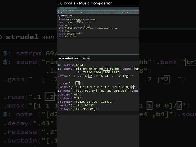Click the .release(".2") line
Image resolution: width=196 pixels, height=147 pixels.
(x=70, y=98)
